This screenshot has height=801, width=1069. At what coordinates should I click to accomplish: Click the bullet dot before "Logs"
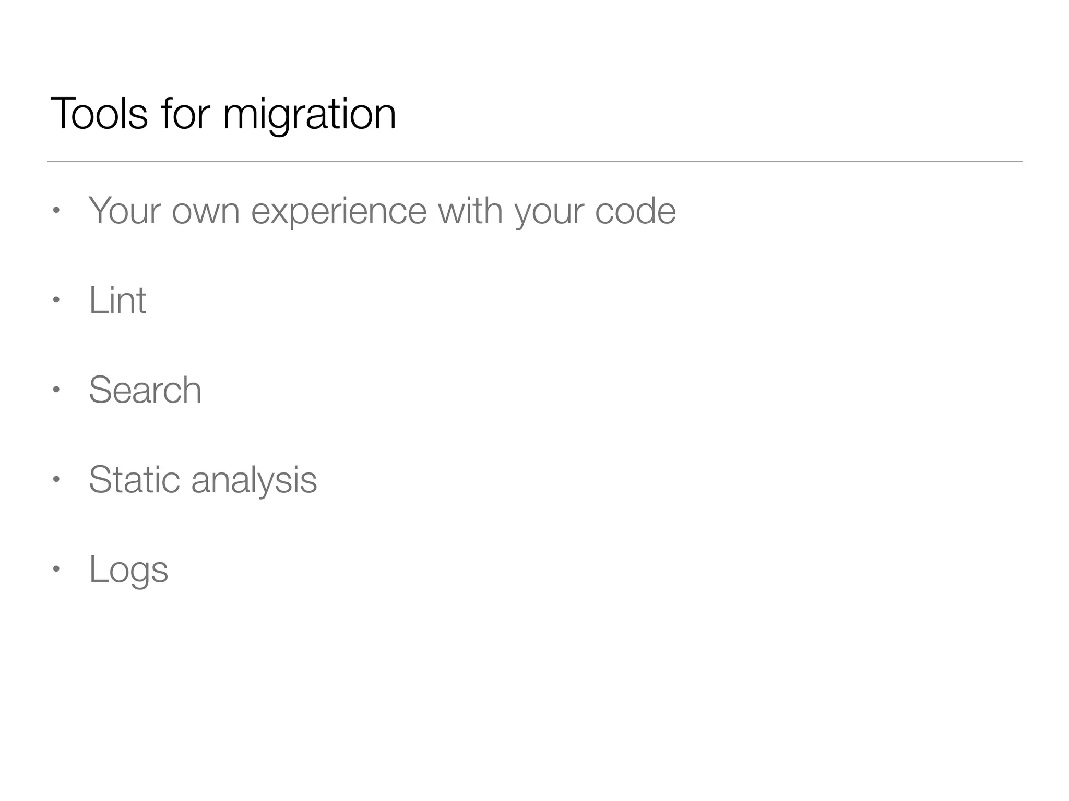(x=56, y=569)
